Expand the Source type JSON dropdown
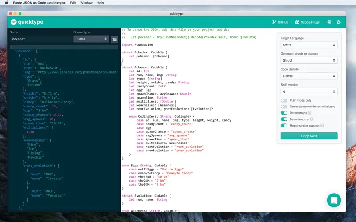 91,39
